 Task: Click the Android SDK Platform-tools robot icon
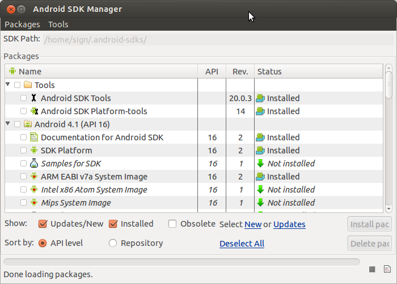click(x=34, y=111)
